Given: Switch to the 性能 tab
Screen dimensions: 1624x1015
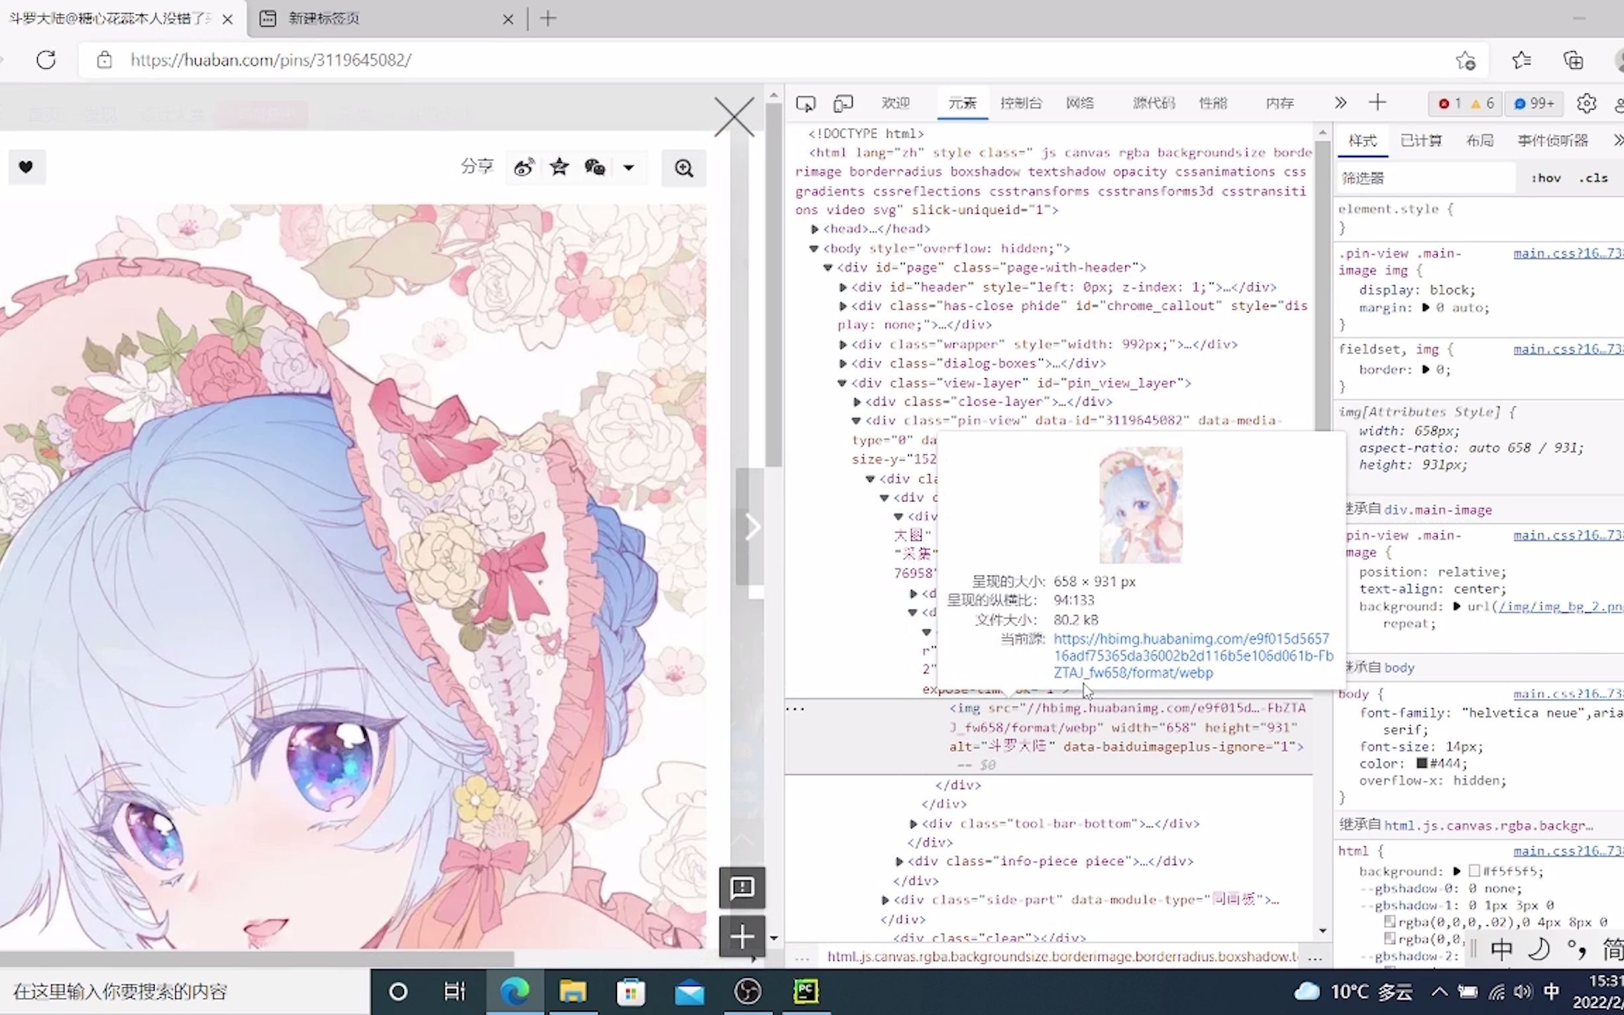Looking at the screenshot, I should [1213, 103].
